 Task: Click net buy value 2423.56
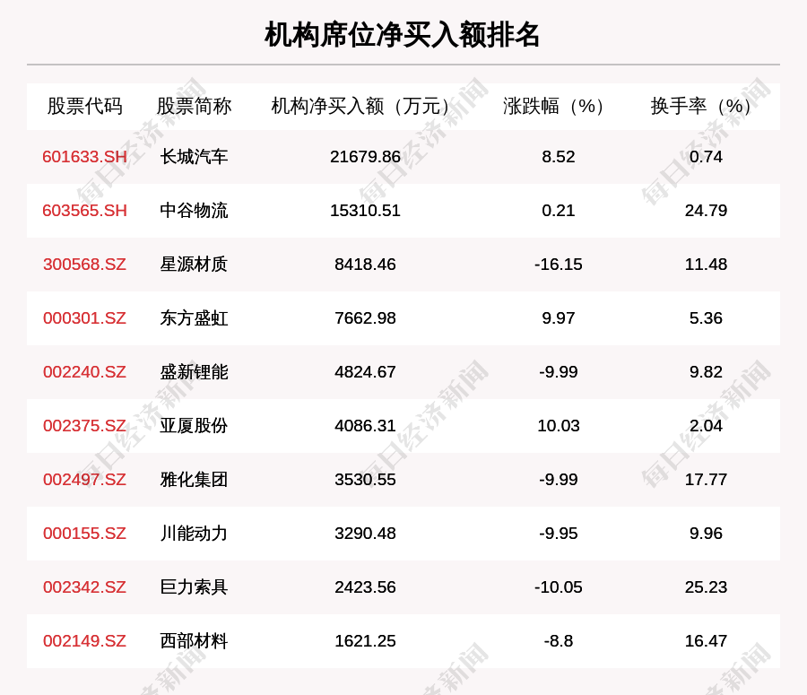365,586
